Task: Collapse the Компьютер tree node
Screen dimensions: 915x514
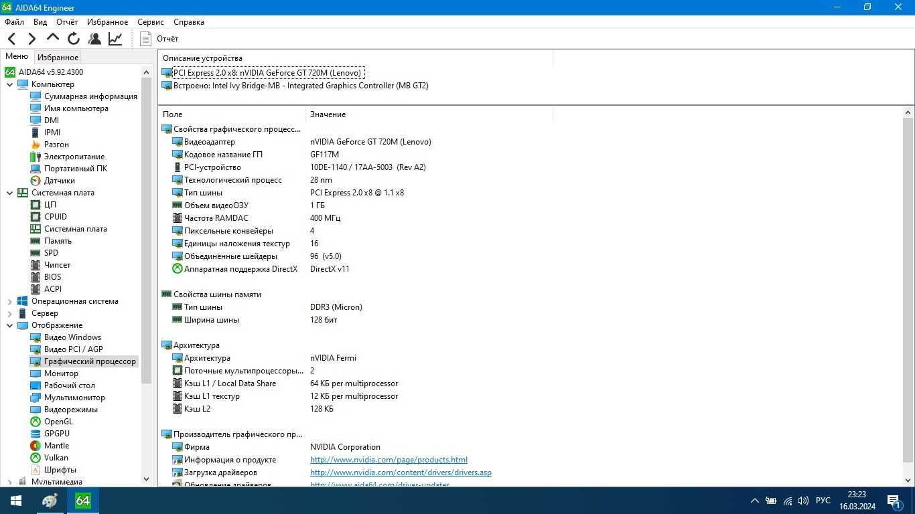Action: (x=10, y=84)
